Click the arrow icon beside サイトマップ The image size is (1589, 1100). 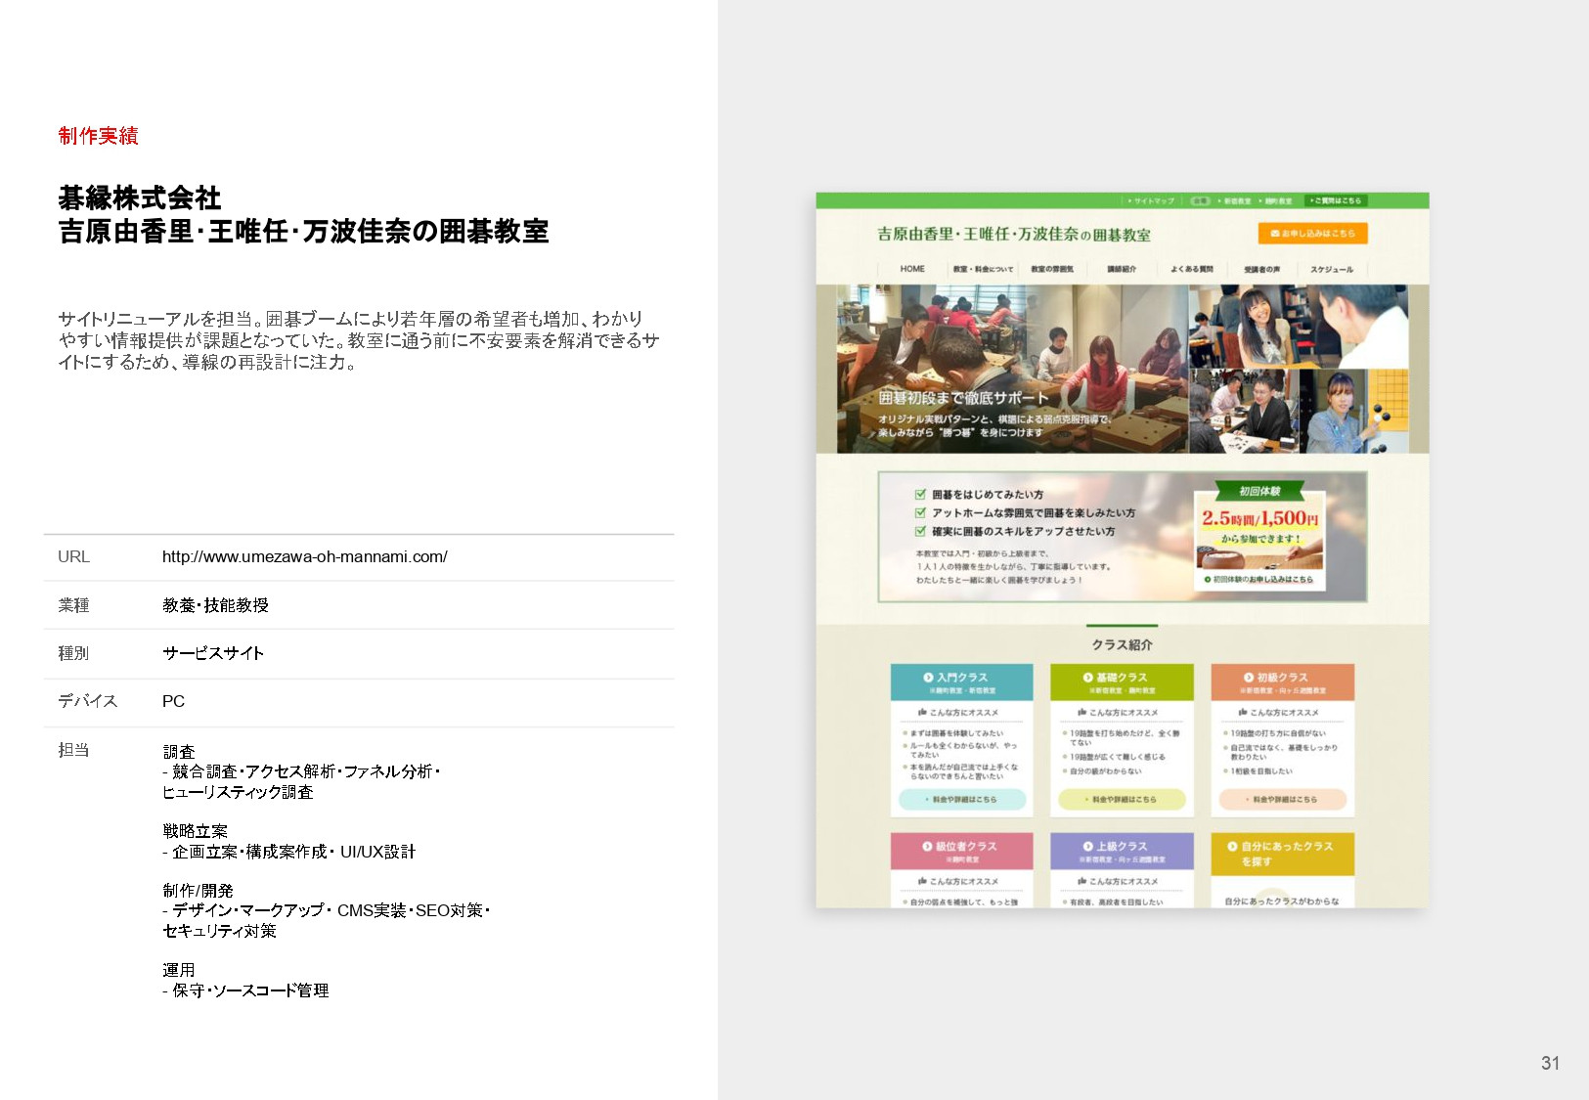[1129, 201]
